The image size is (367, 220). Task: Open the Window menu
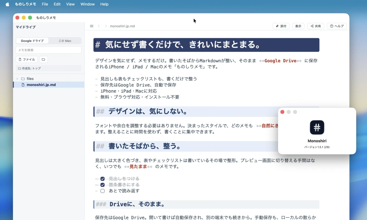click(x=87, y=4)
